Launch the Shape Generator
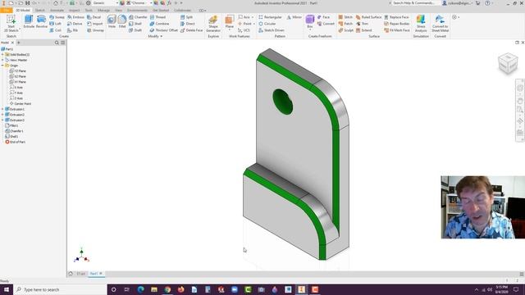Viewport: 525px width, 295px height. click(x=213, y=24)
